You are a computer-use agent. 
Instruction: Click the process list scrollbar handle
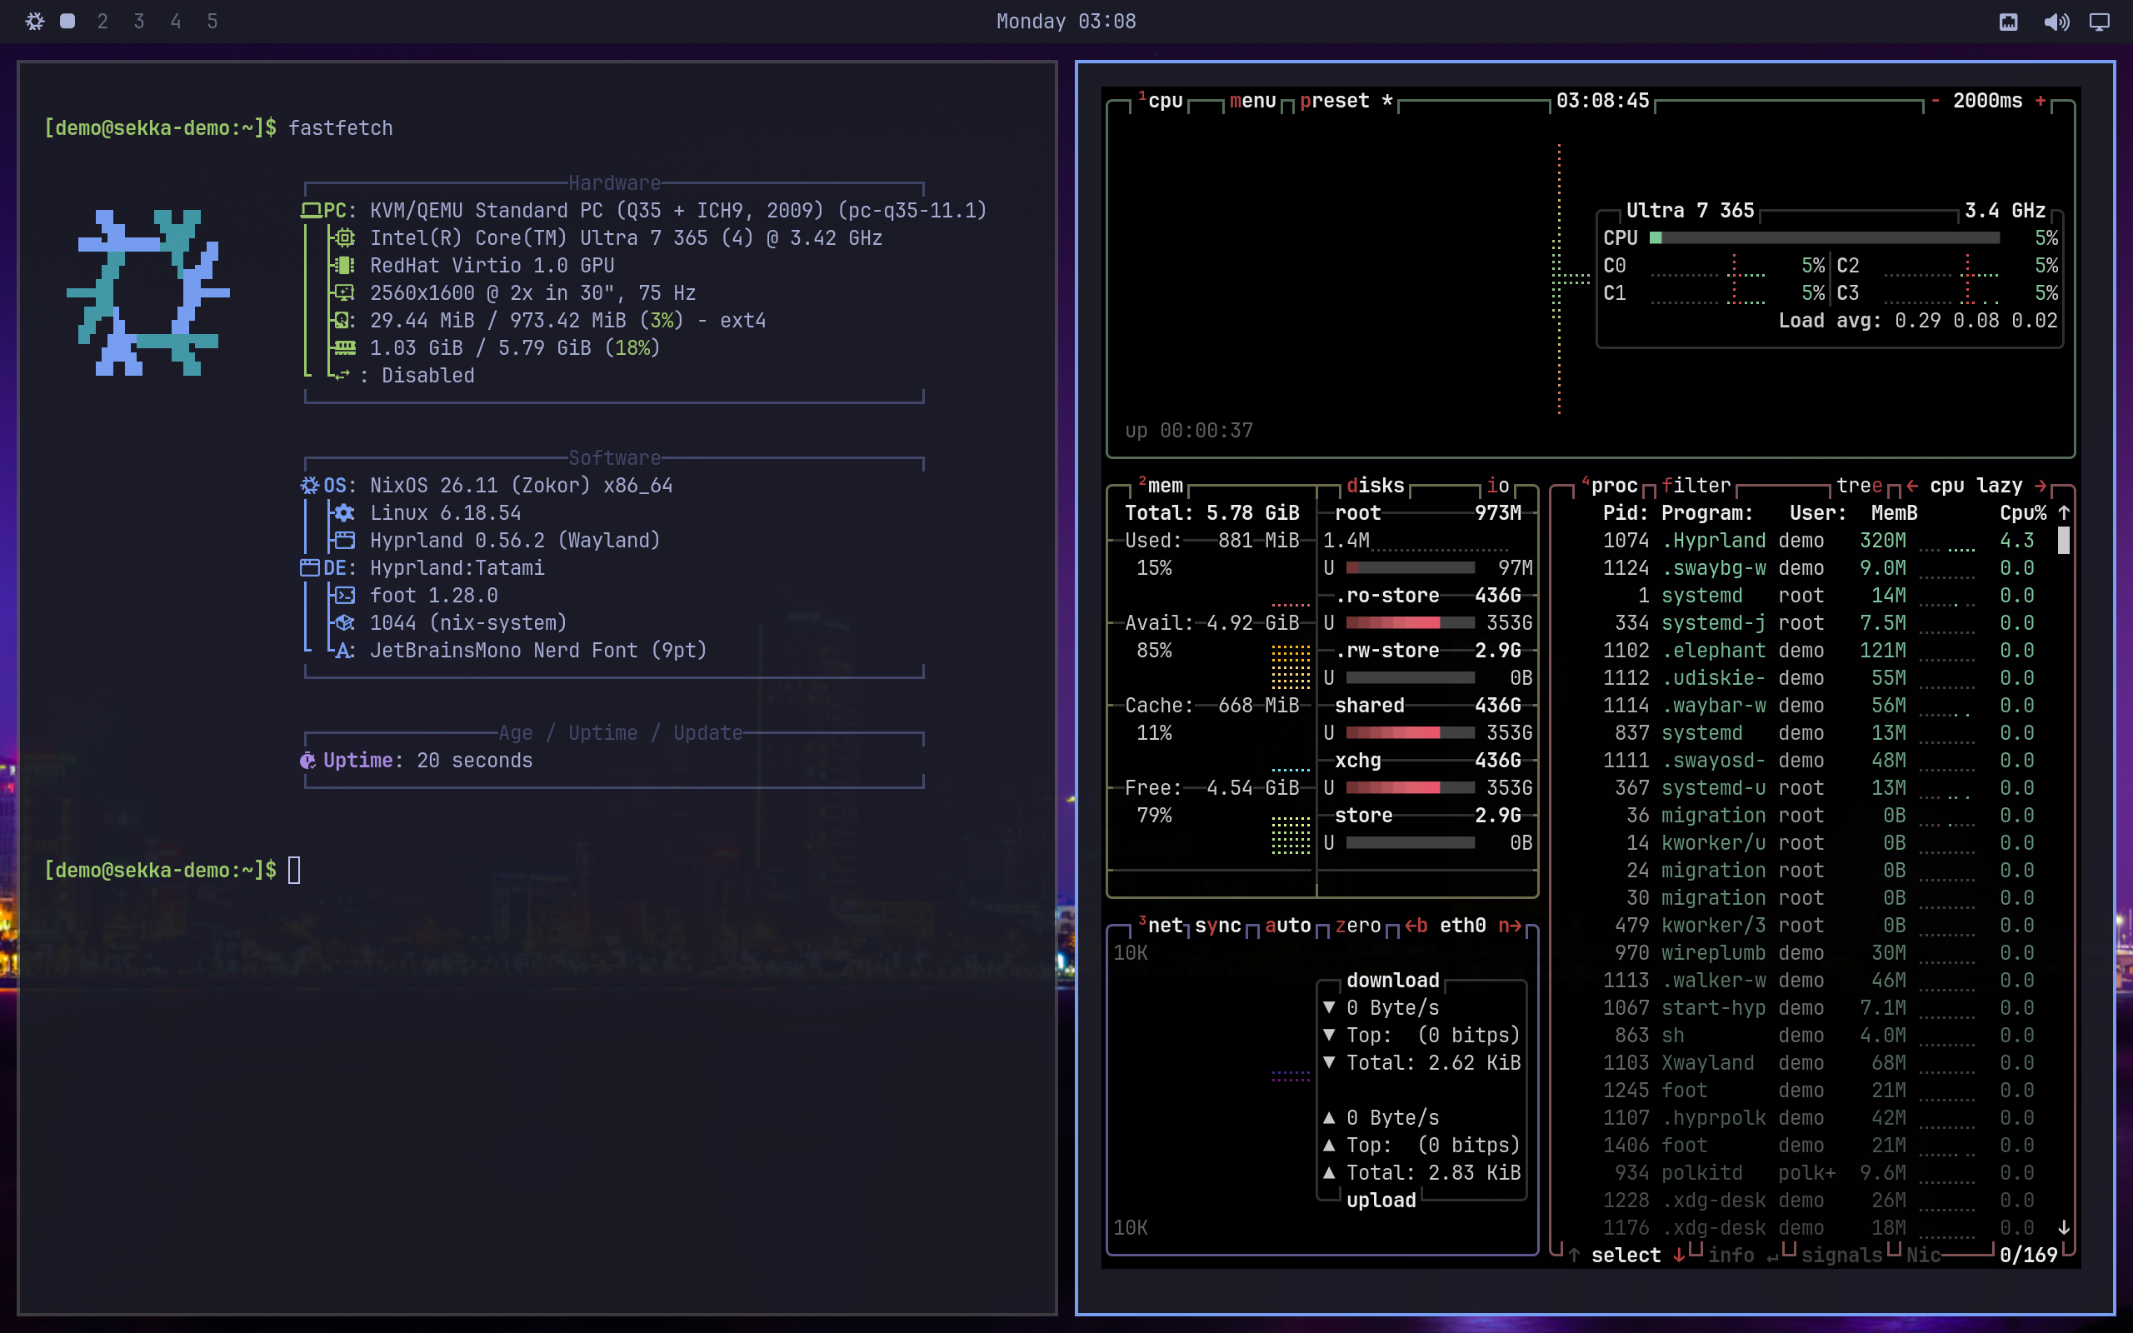pyautogui.click(x=2063, y=541)
